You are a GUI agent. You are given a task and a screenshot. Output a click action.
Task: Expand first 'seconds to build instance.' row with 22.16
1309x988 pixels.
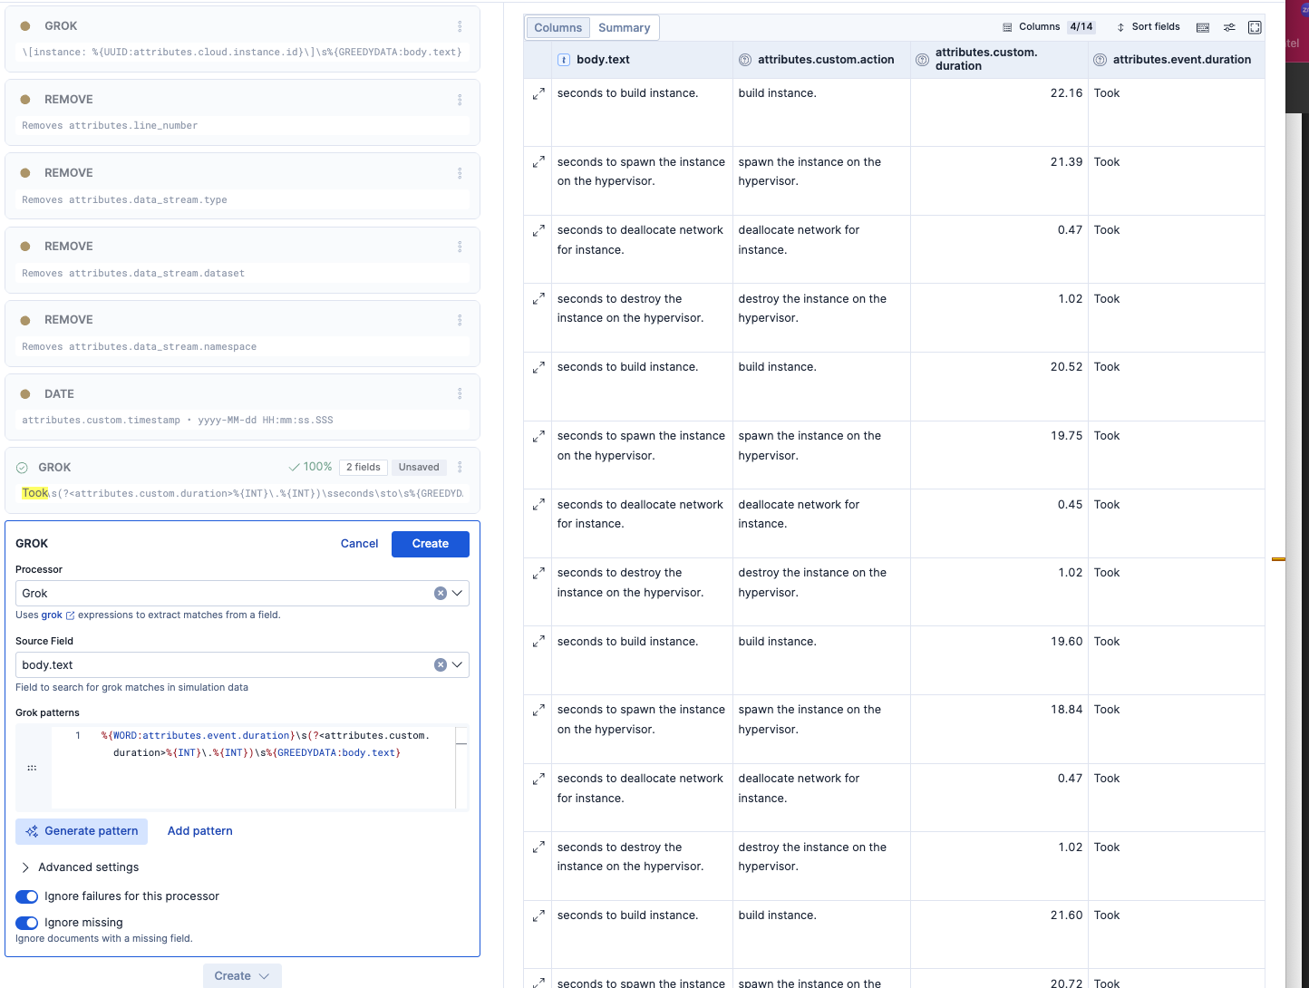[x=538, y=93]
